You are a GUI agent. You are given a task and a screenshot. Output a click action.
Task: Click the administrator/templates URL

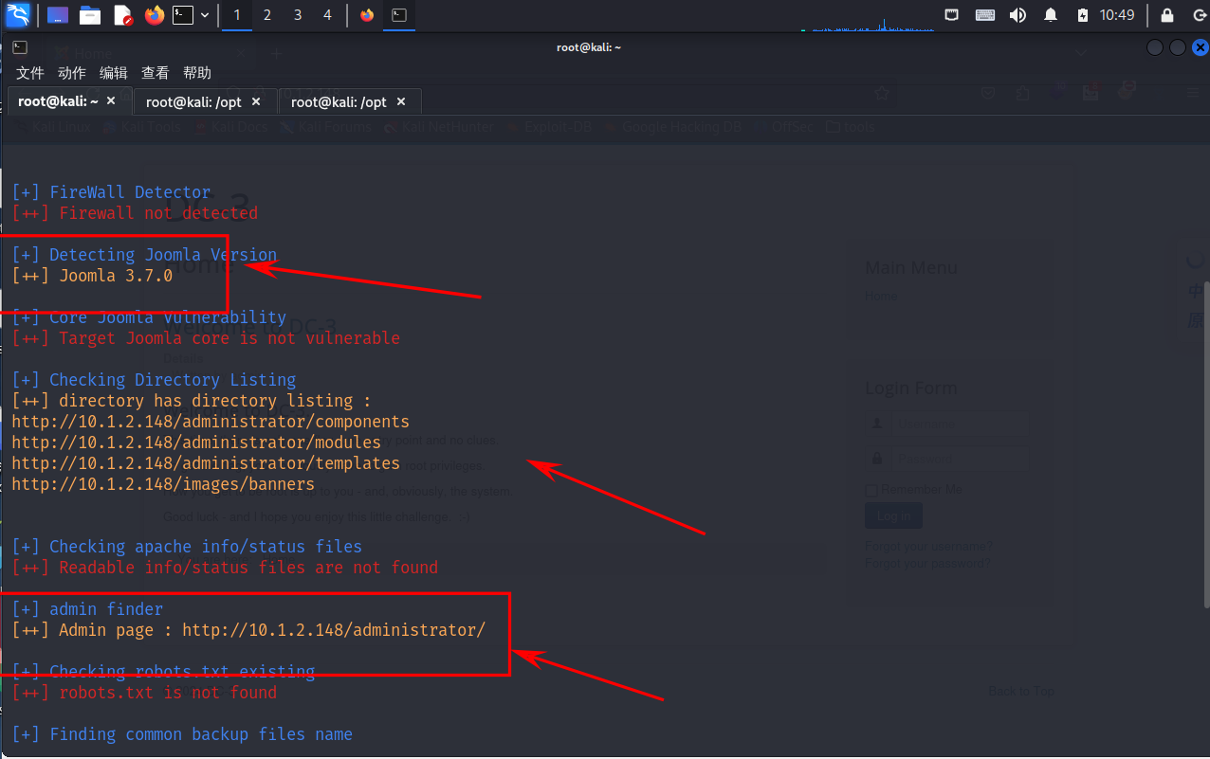pyautogui.click(x=206, y=463)
